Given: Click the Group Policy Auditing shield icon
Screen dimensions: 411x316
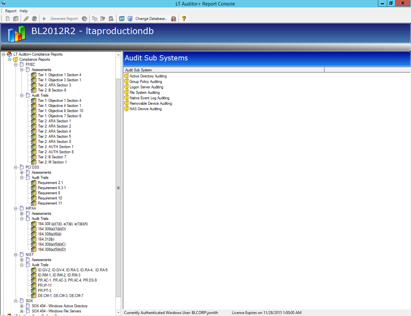Looking at the screenshot, I should pyautogui.click(x=126, y=81).
